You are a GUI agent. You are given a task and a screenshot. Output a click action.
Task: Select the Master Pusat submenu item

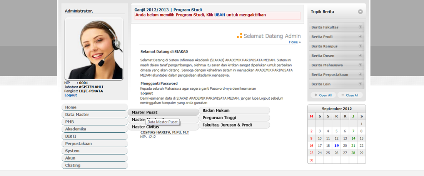pyautogui.click(x=163, y=112)
